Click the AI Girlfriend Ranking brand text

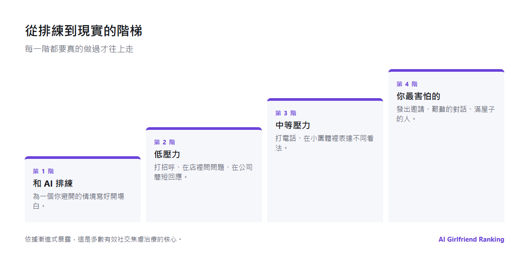coord(471,239)
